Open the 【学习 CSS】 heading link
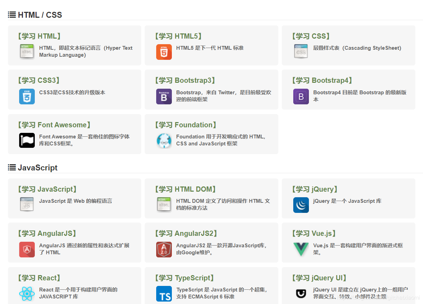423x304 pixels. click(x=311, y=36)
